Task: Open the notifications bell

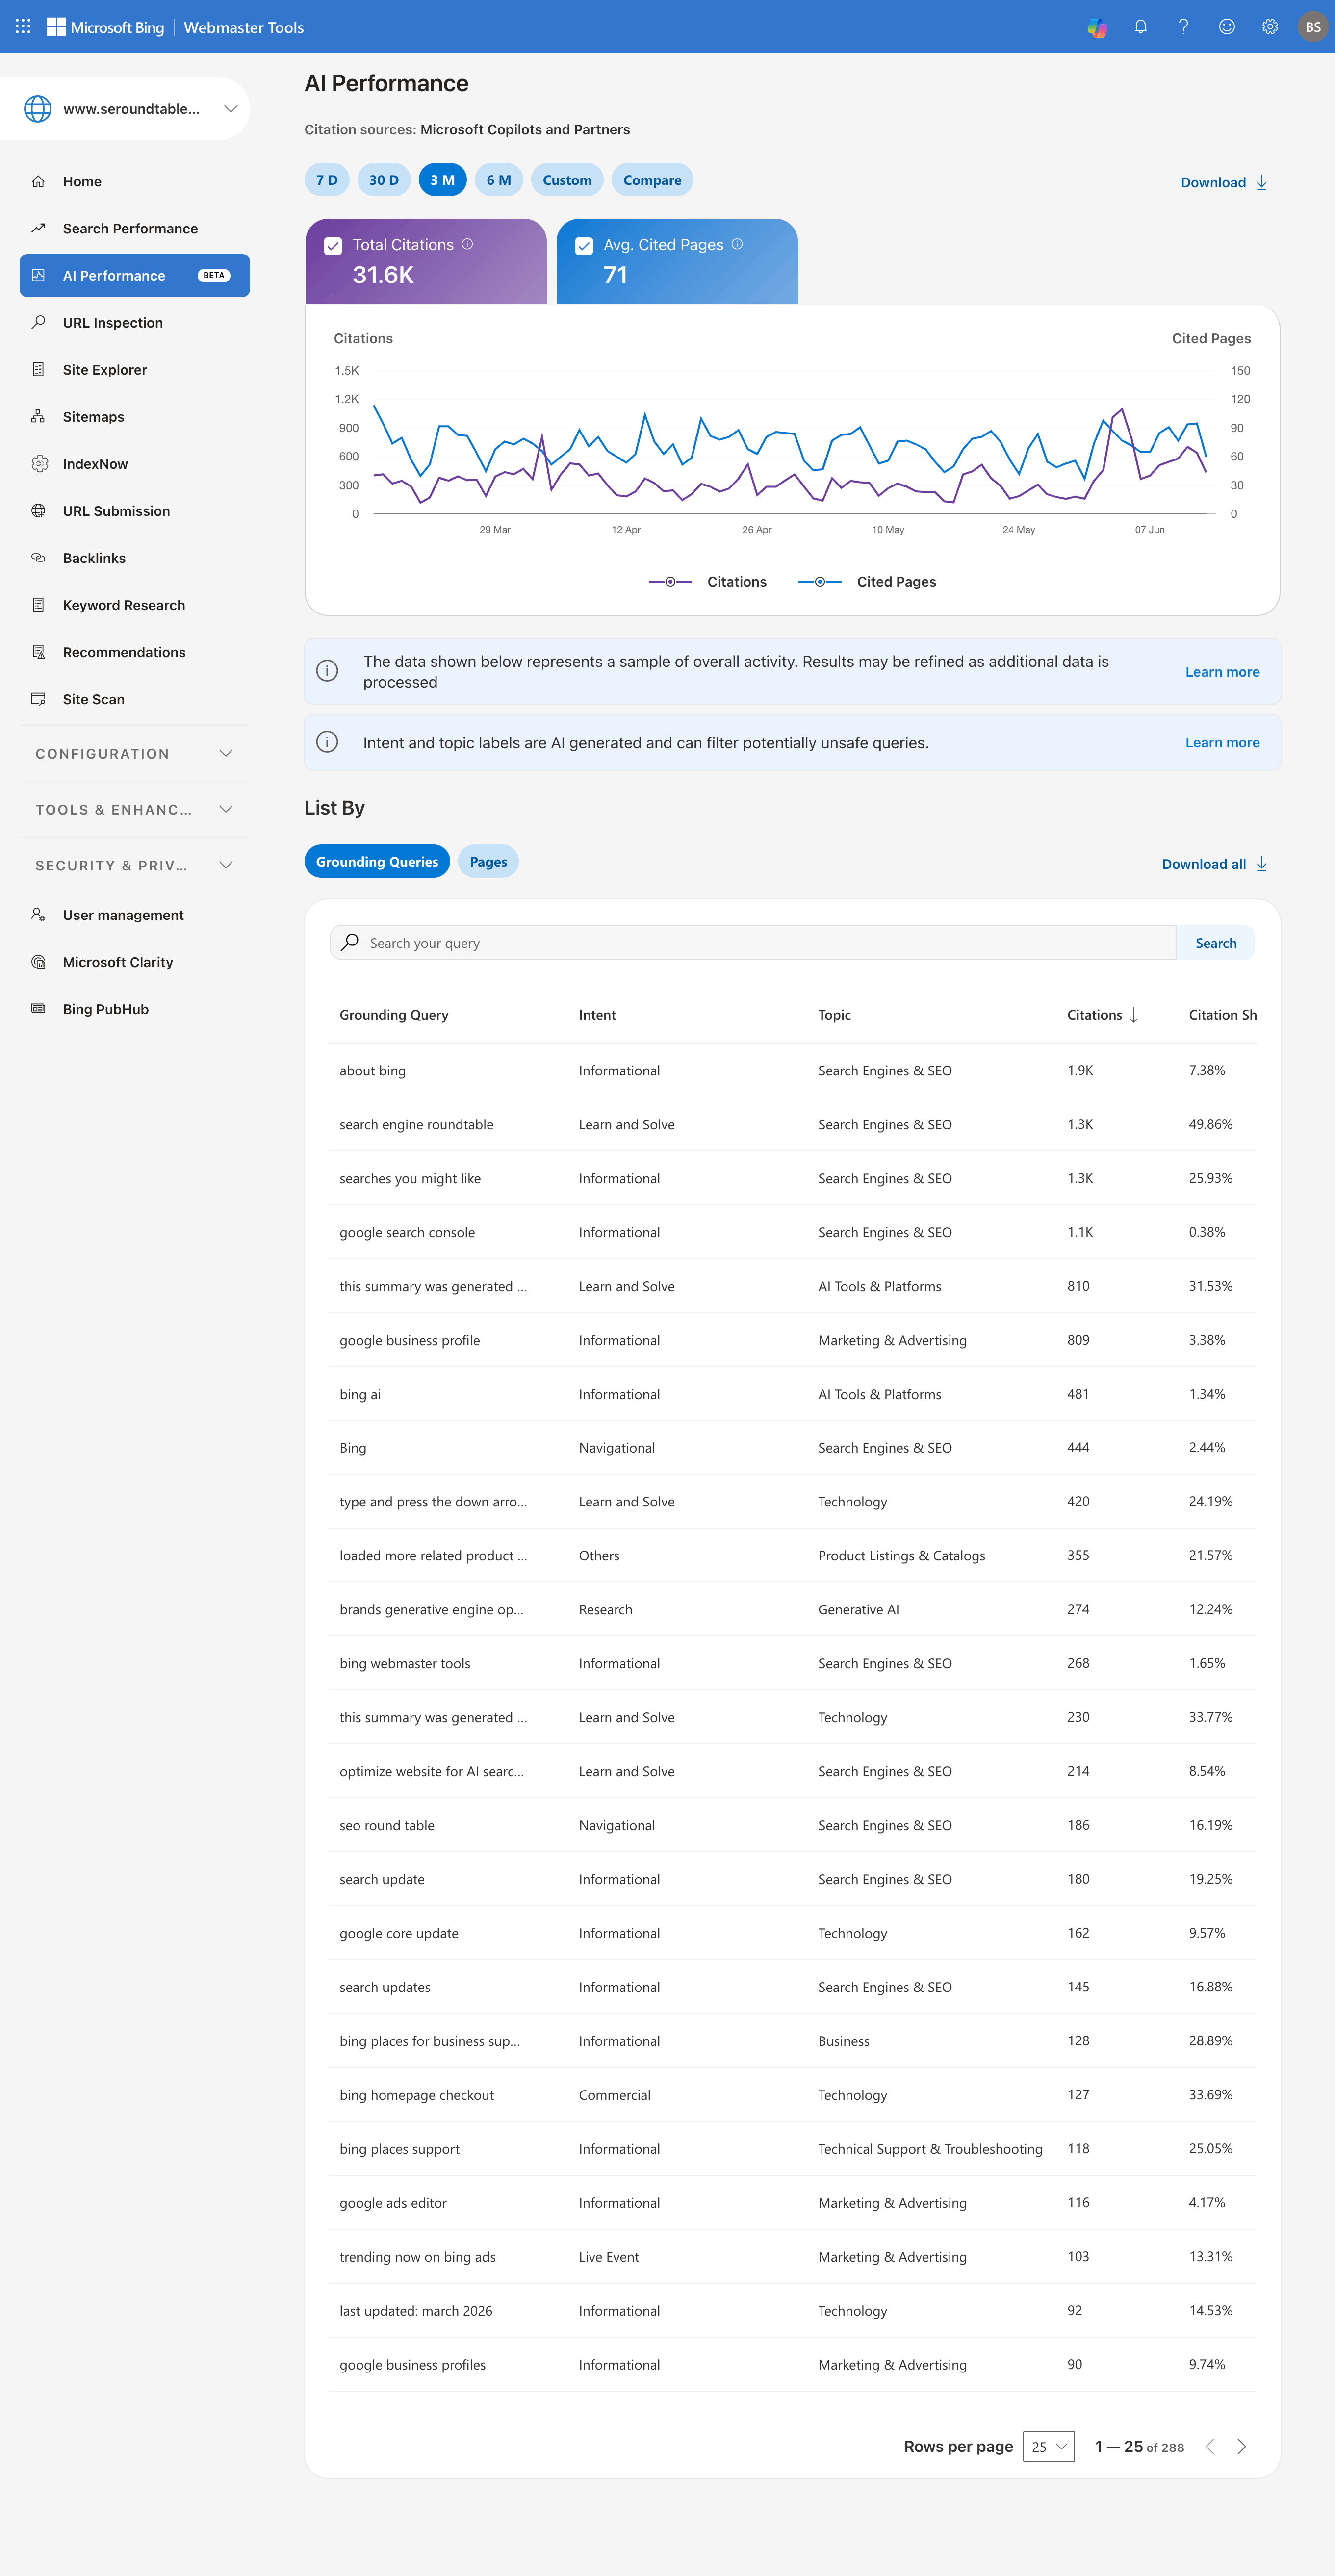Action: tap(1140, 27)
